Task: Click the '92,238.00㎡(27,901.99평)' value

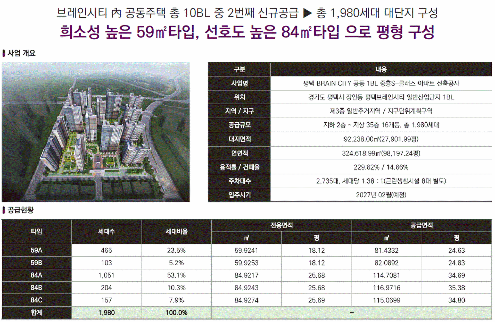Action: click(381, 139)
